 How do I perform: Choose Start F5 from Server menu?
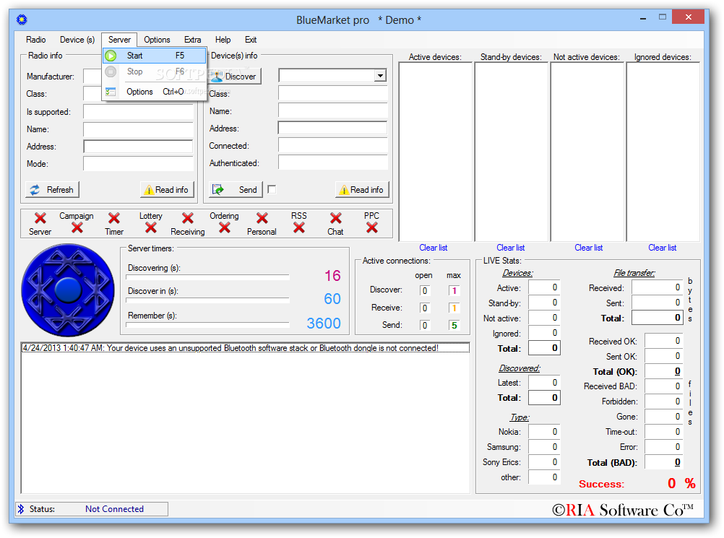pyautogui.click(x=154, y=56)
